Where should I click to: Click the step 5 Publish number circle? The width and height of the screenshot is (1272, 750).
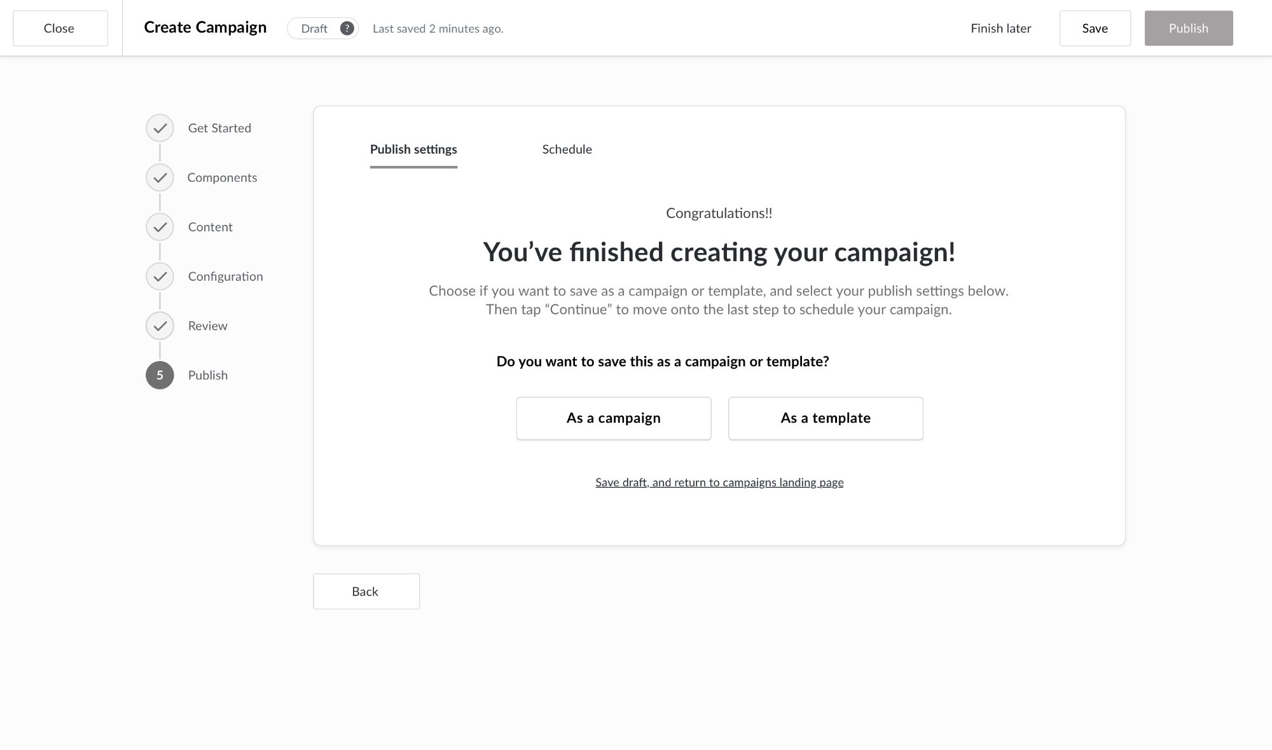click(x=160, y=375)
